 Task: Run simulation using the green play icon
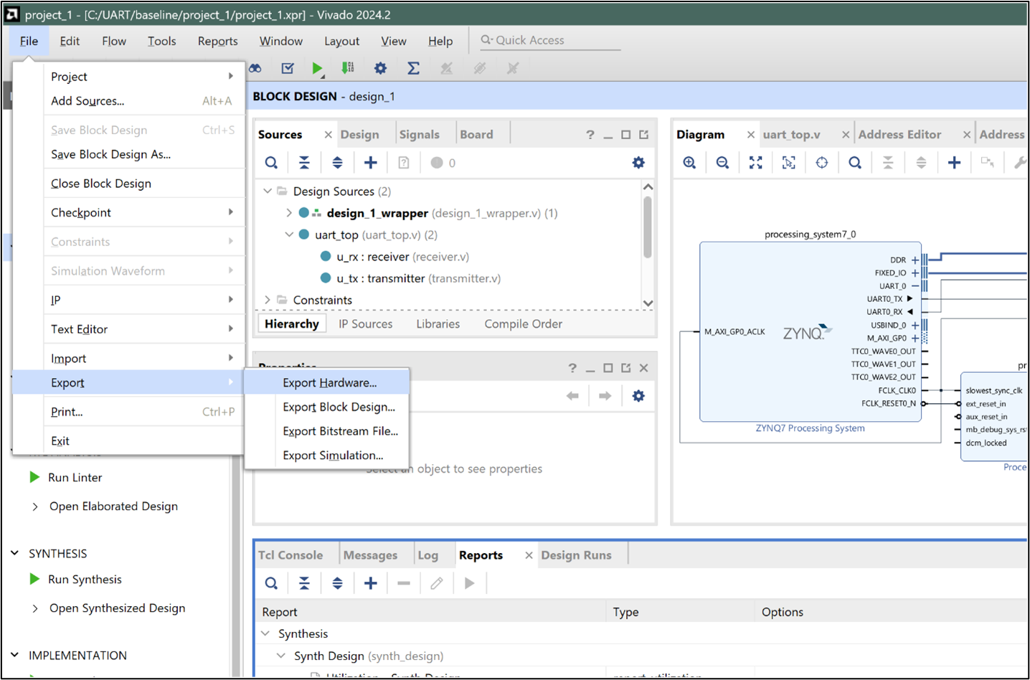[x=318, y=68]
